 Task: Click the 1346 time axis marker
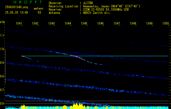coord(100,23)
